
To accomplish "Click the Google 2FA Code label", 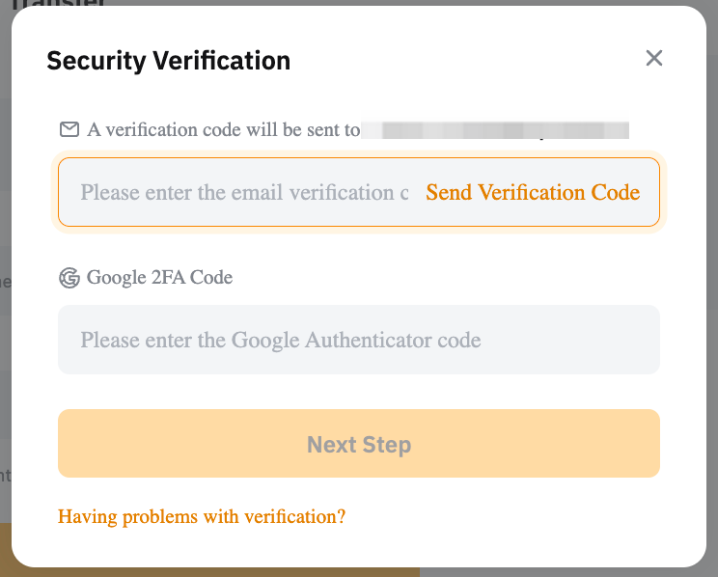I will click(159, 278).
